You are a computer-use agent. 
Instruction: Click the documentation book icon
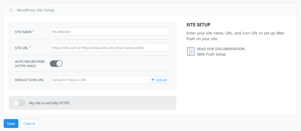coord(190,52)
